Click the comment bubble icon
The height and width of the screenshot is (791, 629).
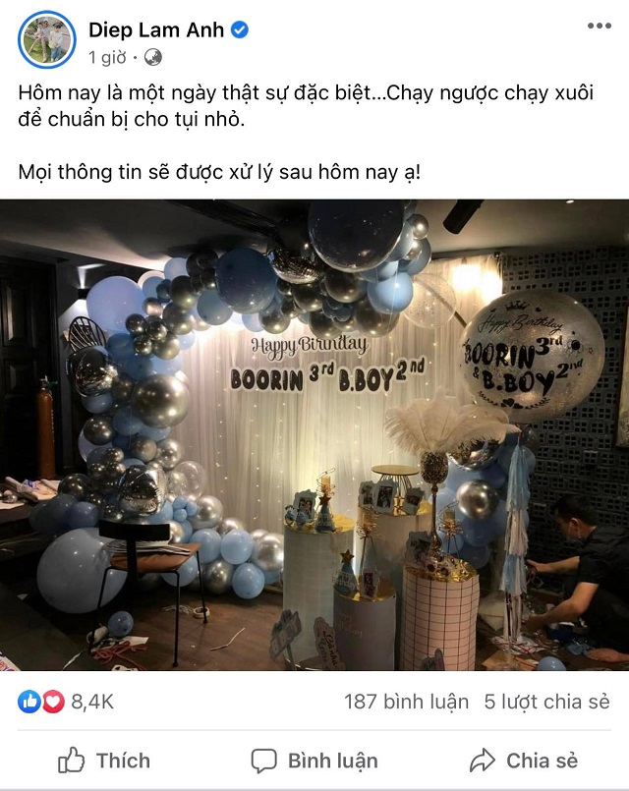(263, 761)
